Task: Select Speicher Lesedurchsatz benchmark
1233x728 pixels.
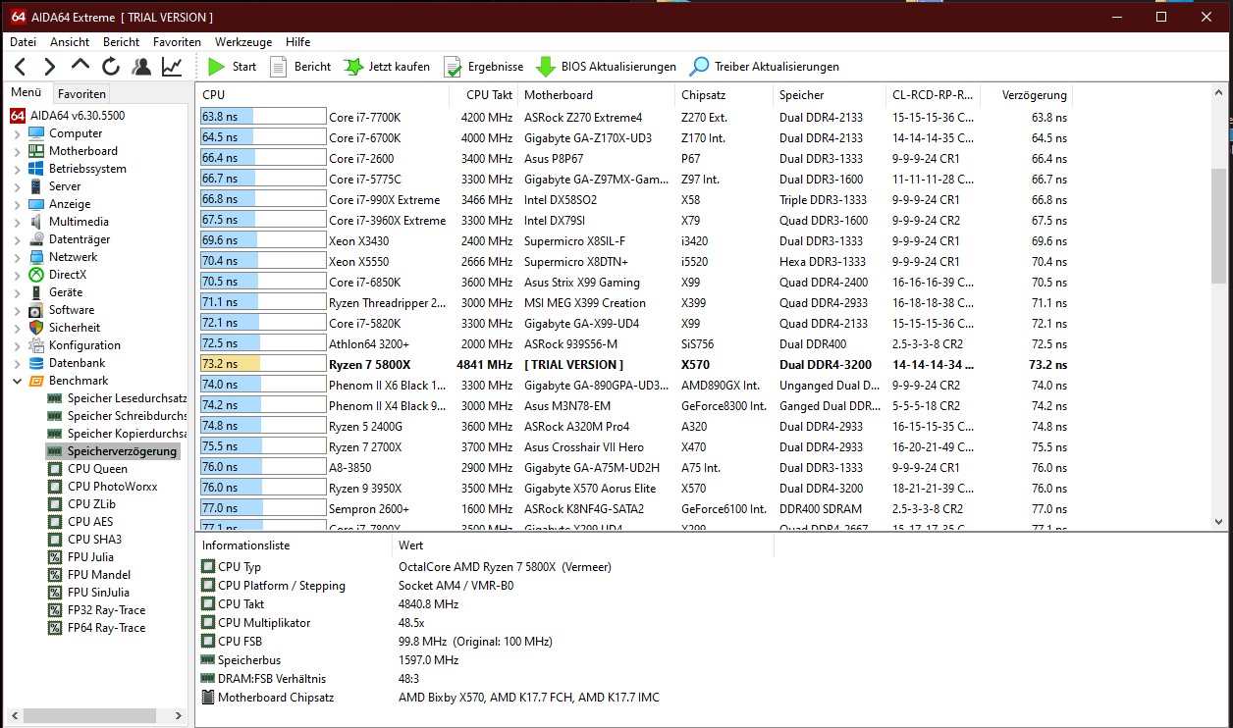Action: click(x=117, y=398)
